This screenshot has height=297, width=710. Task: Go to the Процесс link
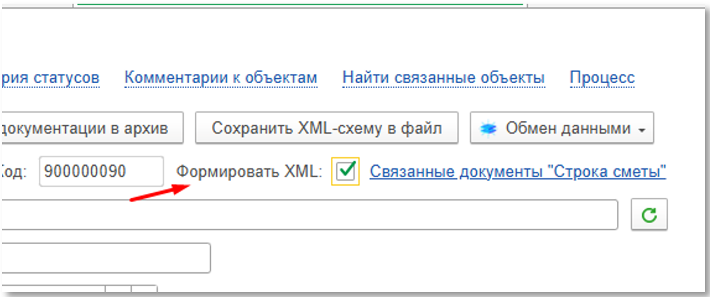pos(602,78)
